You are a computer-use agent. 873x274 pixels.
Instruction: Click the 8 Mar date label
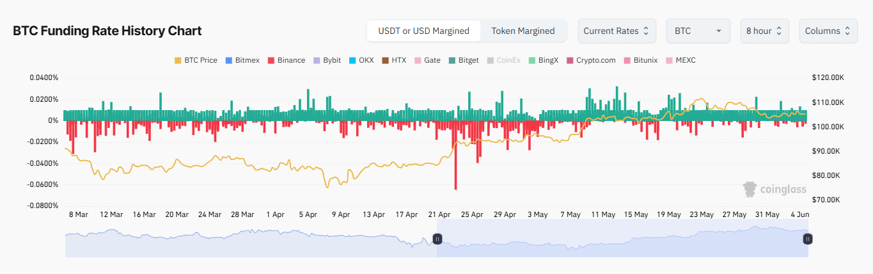point(78,215)
